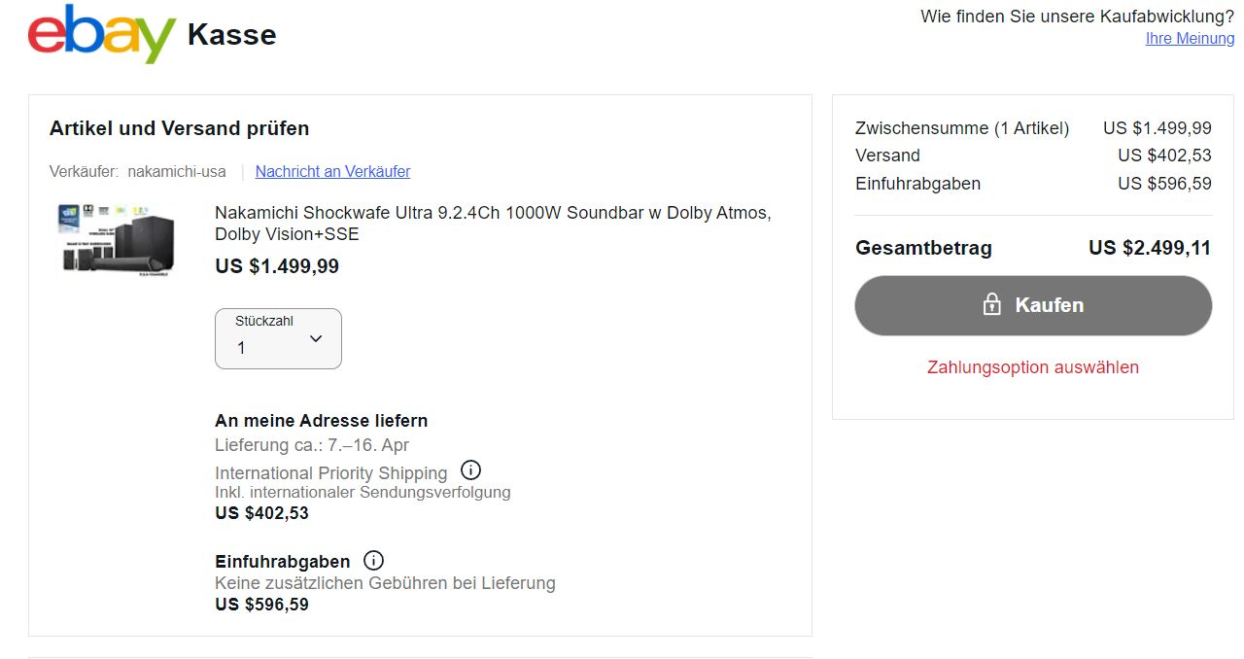Click the Nakamichi Shockwafe Ultra product title
Image resolution: width=1244 pixels, height=659 pixels.
(x=493, y=224)
